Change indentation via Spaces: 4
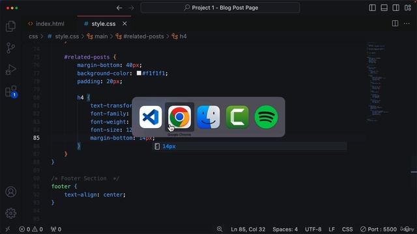Viewport: 417px width, 234px height. (x=285, y=229)
